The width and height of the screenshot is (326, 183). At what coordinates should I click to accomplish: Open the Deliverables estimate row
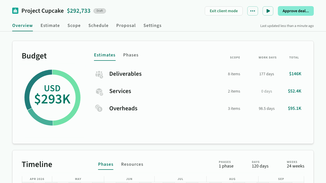pos(125,74)
